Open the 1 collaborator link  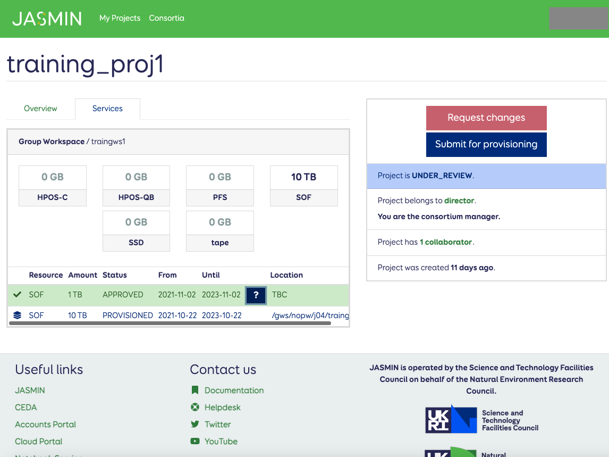click(x=446, y=242)
